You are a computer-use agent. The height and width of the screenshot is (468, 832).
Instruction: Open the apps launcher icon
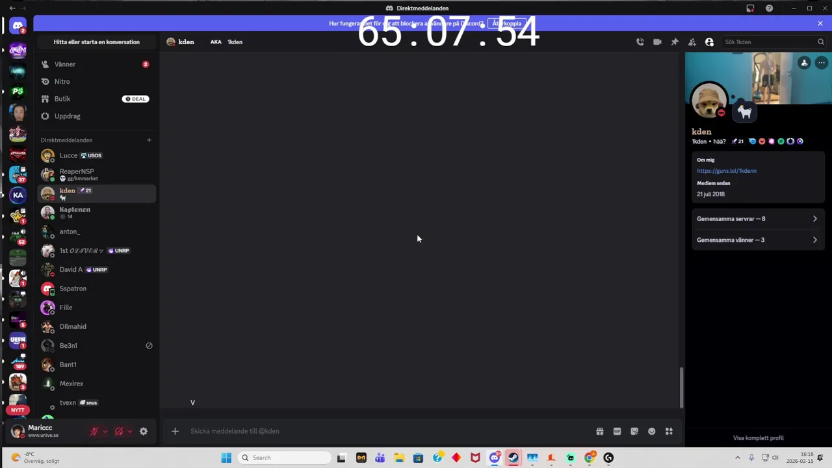669,431
